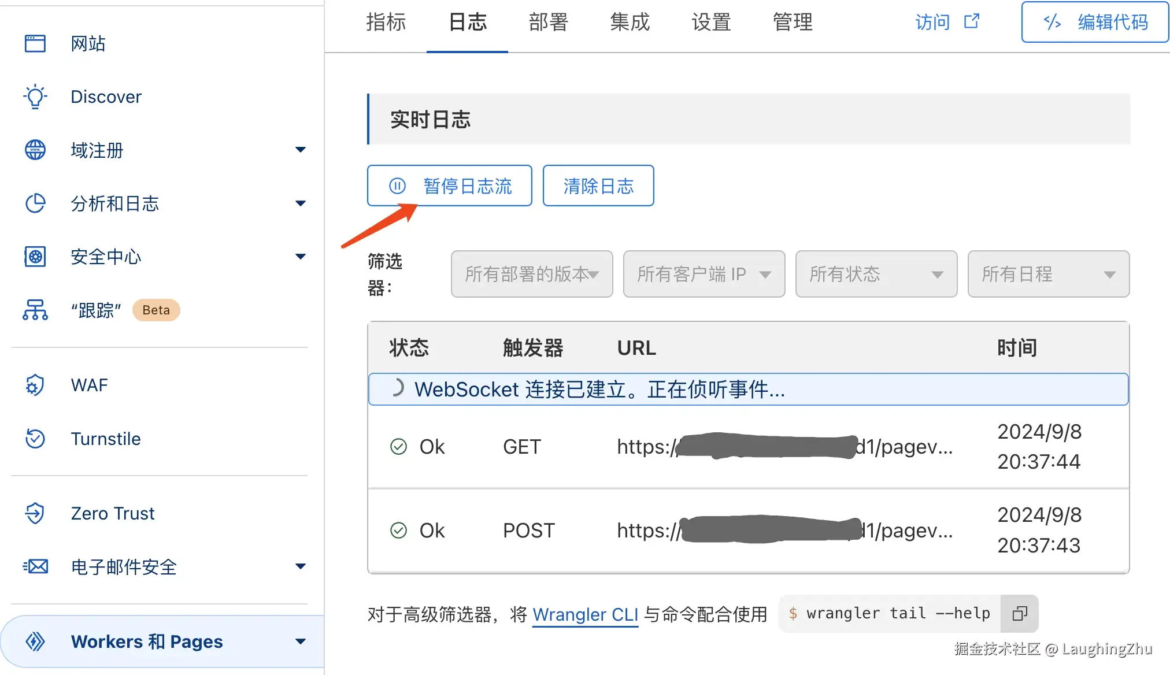
Task: Open the Wrangler CLI link
Action: 585,614
